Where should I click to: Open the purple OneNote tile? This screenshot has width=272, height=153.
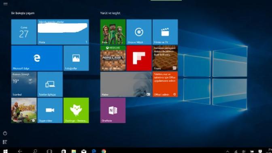tap(113, 110)
